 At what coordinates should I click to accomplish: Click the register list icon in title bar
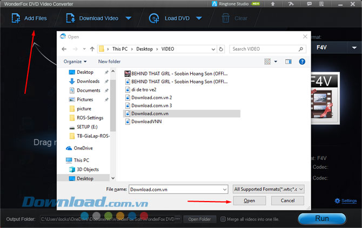[321, 4]
